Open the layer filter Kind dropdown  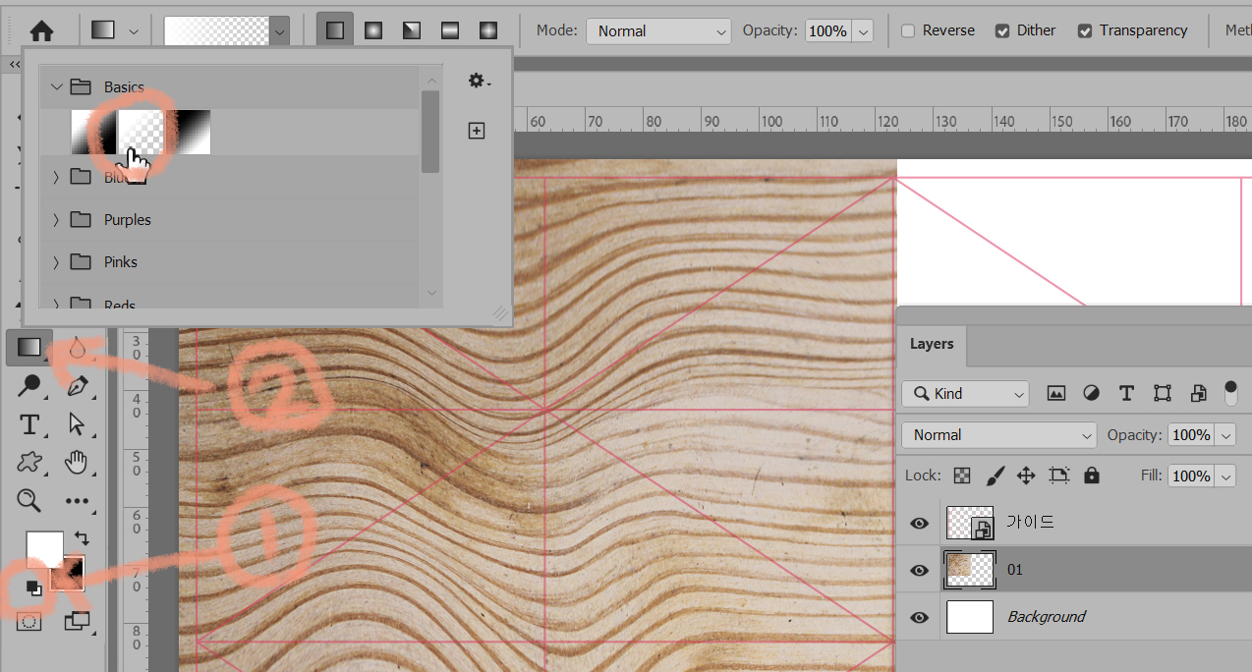pos(965,394)
